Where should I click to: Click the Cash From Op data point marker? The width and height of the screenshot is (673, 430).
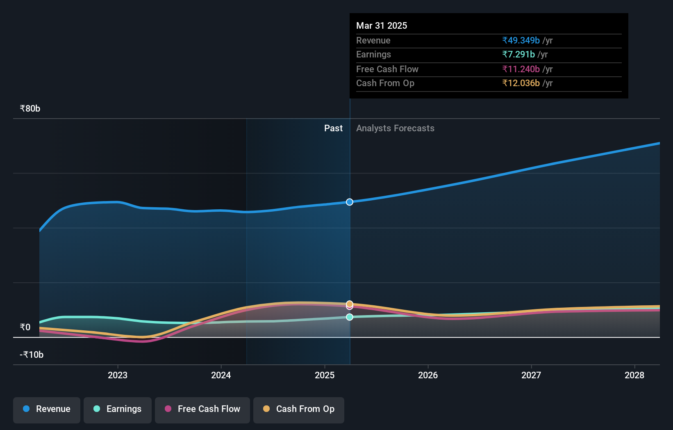click(x=350, y=304)
